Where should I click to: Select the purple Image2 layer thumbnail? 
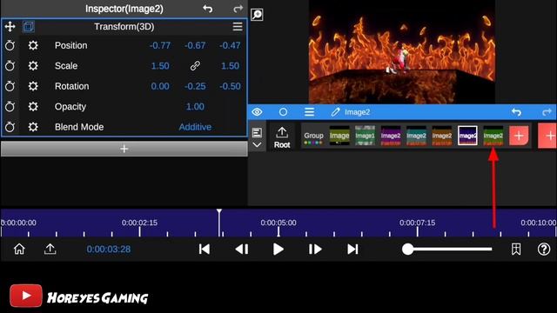[x=391, y=136]
